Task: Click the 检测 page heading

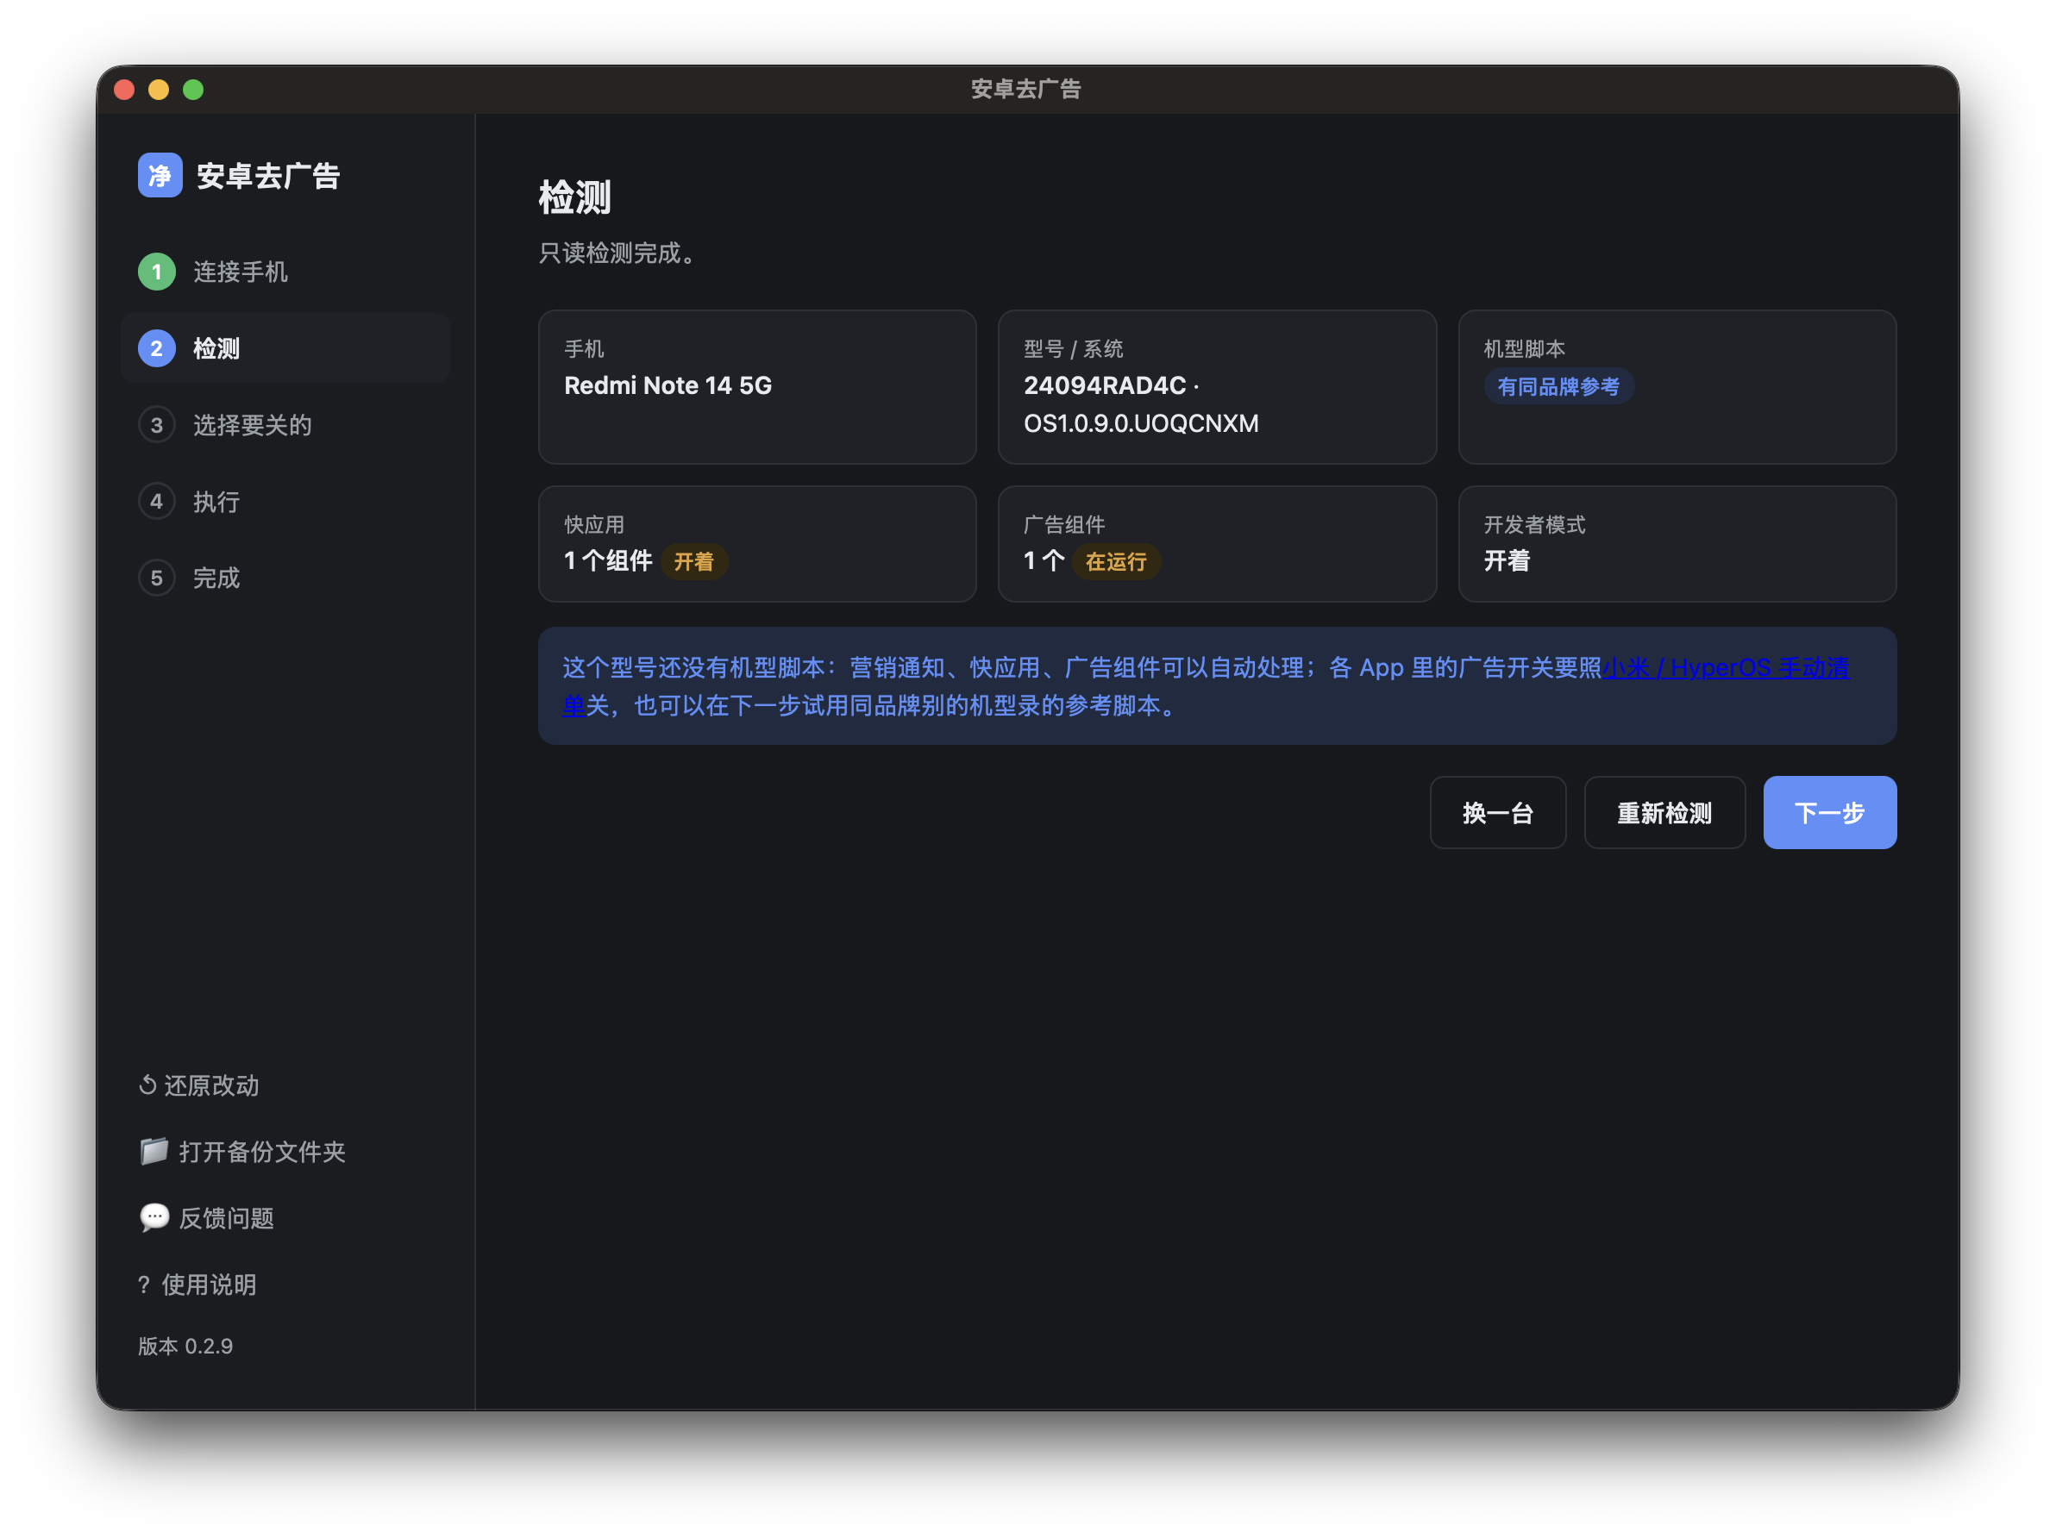Action: [574, 197]
